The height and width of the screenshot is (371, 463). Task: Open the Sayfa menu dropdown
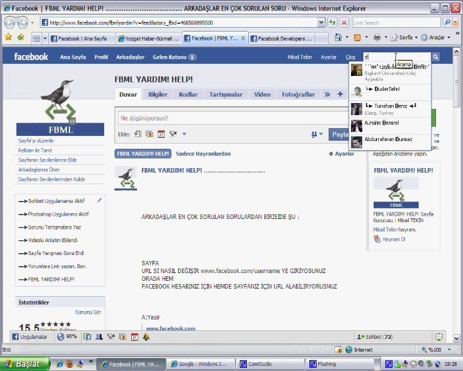(405, 37)
